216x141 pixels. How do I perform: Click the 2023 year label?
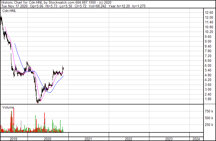[x=169, y=139]
